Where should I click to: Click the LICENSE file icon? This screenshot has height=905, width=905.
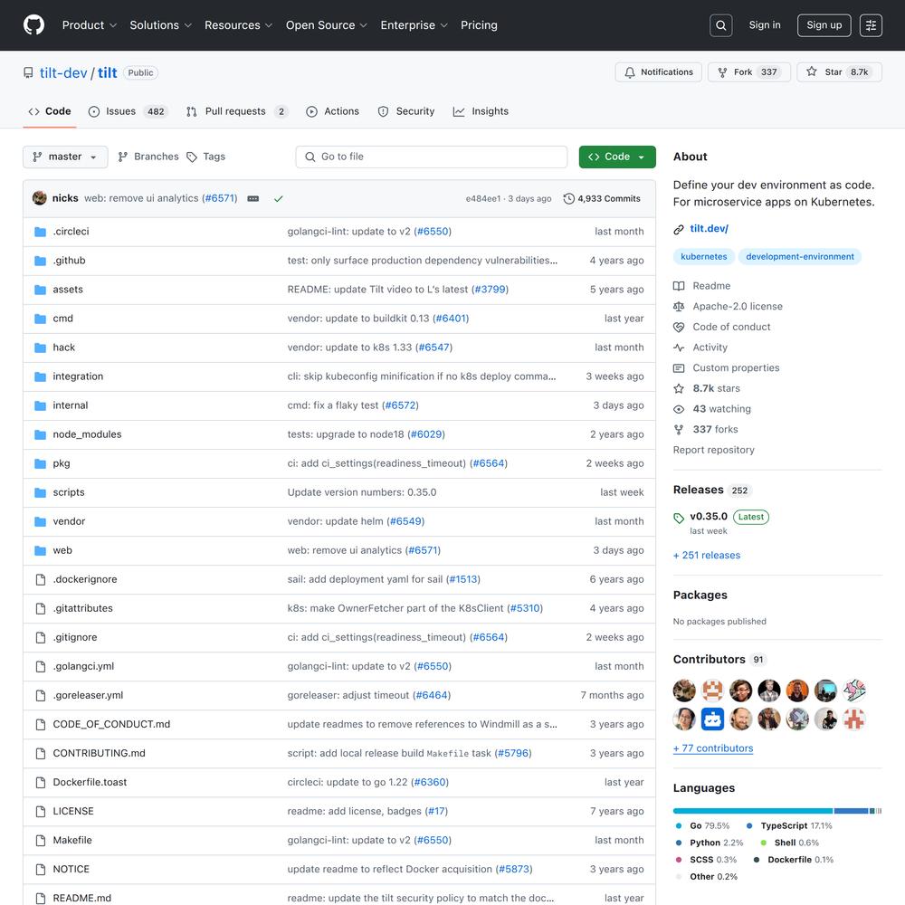point(41,812)
